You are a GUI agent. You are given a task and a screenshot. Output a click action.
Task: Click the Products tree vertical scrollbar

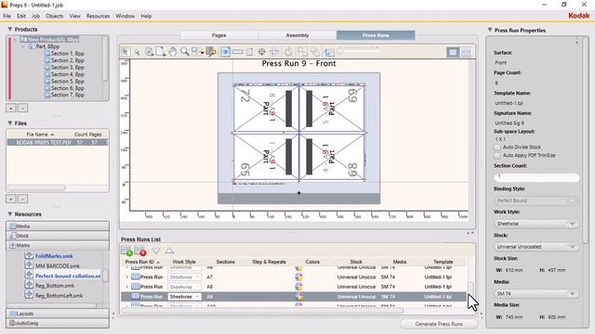105,58
